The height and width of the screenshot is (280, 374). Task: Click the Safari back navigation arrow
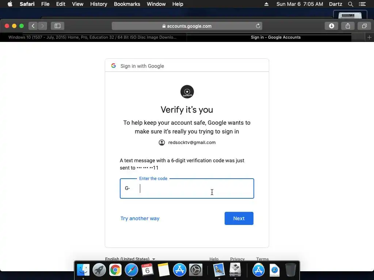tap(33, 26)
